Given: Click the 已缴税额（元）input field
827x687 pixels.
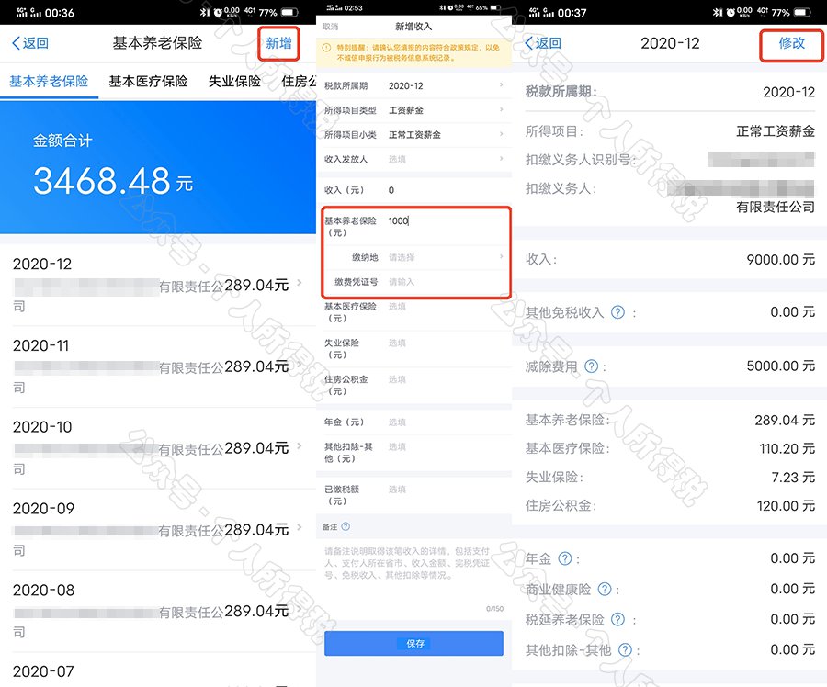Looking at the screenshot, I should [x=414, y=494].
